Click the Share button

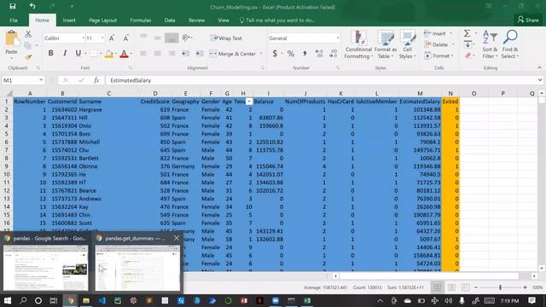click(528, 20)
